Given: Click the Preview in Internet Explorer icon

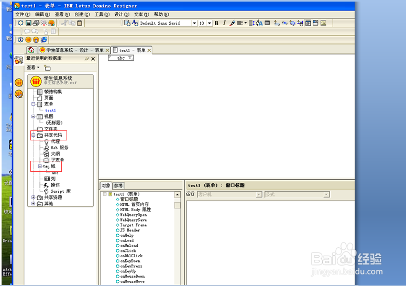Looking at the screenshot, I should pos(44,40).
